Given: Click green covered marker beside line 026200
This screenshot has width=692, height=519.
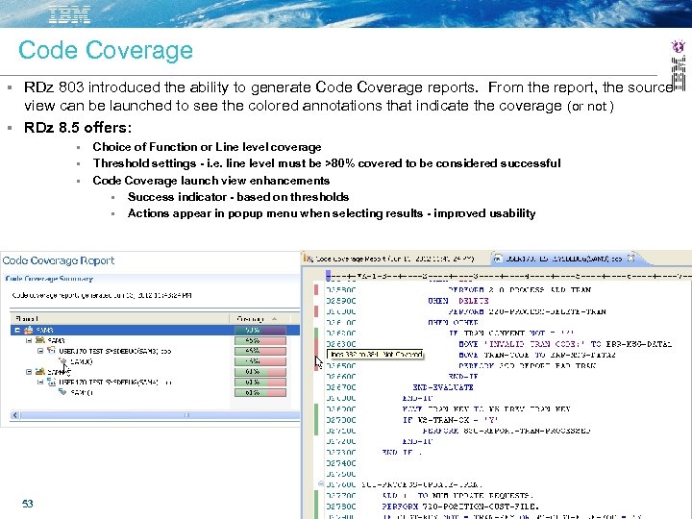Looking at the screenshot, I should click(316, 334).
